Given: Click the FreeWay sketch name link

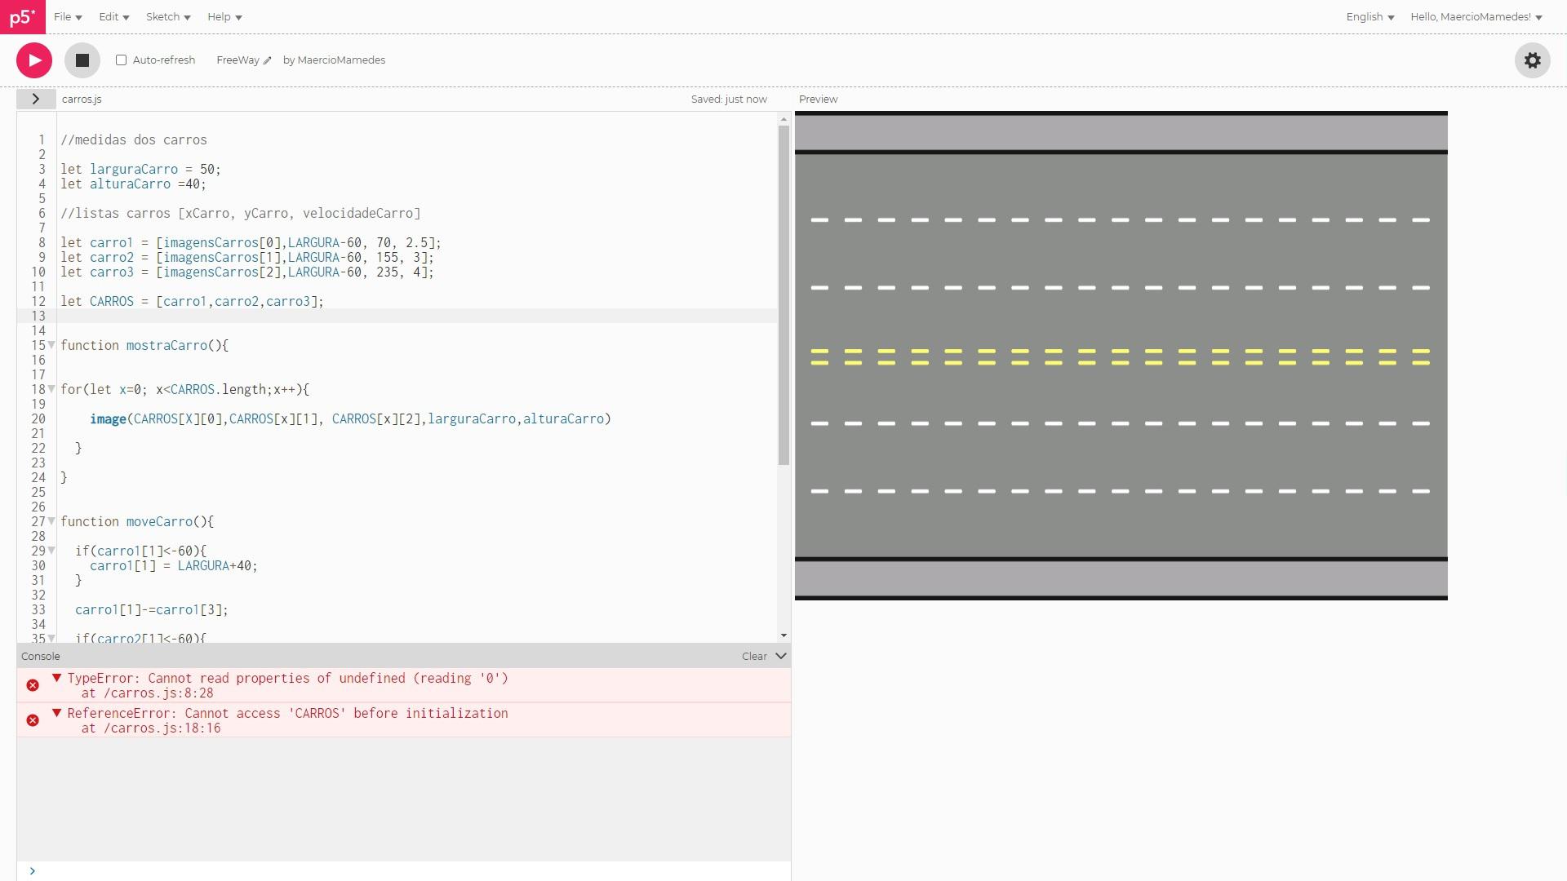Looking at the screenshot, I should [237, 60].
